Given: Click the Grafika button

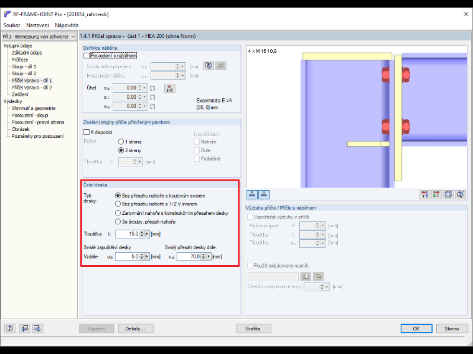Looking at the screenshot, I should (x=253, y=329).
